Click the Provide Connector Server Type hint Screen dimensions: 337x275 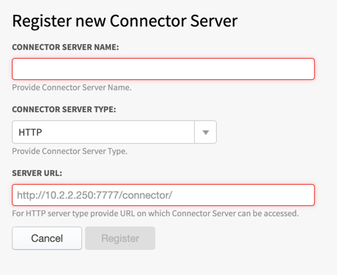click(x=70, y=151)
